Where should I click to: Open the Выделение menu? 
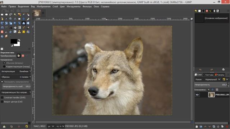point(23,6)
